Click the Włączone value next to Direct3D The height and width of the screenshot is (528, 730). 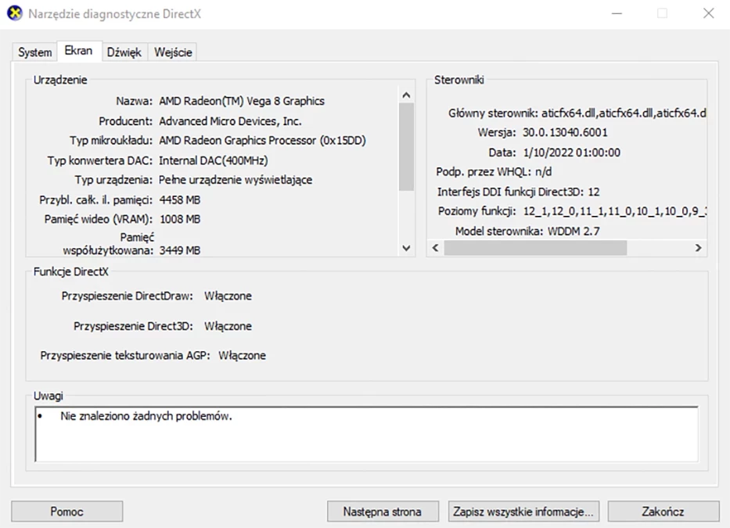(228, 326)
